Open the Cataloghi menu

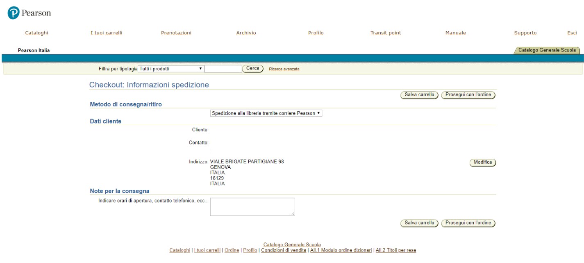pyautogui.click(x=36, y=33)
